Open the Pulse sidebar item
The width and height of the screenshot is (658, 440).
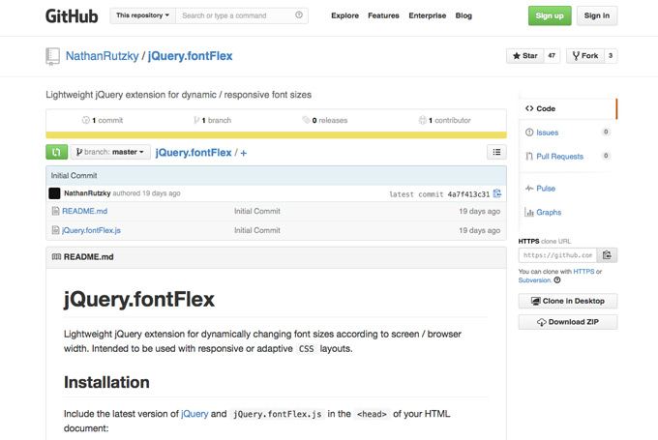545,189
